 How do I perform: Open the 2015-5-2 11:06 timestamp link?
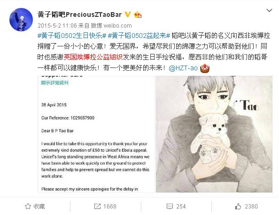[57, 26]
